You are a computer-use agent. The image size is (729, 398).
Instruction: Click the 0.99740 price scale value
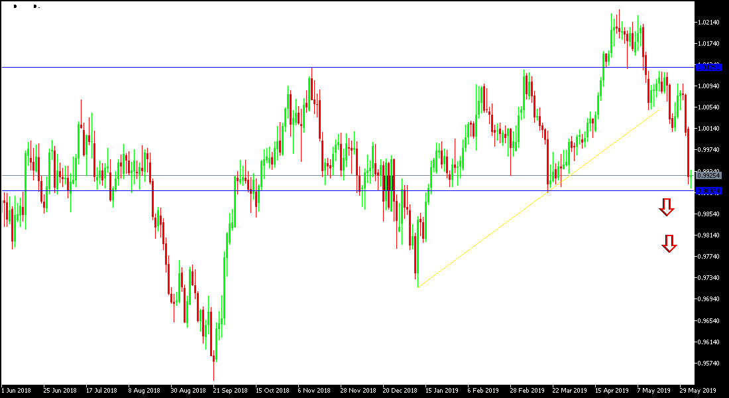pyautogui.click(x=709, y=150)
